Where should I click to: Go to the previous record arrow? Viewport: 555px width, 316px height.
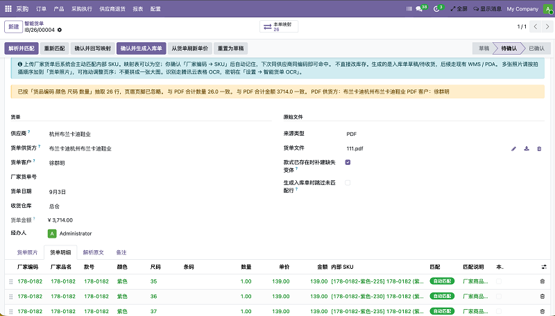536,26
